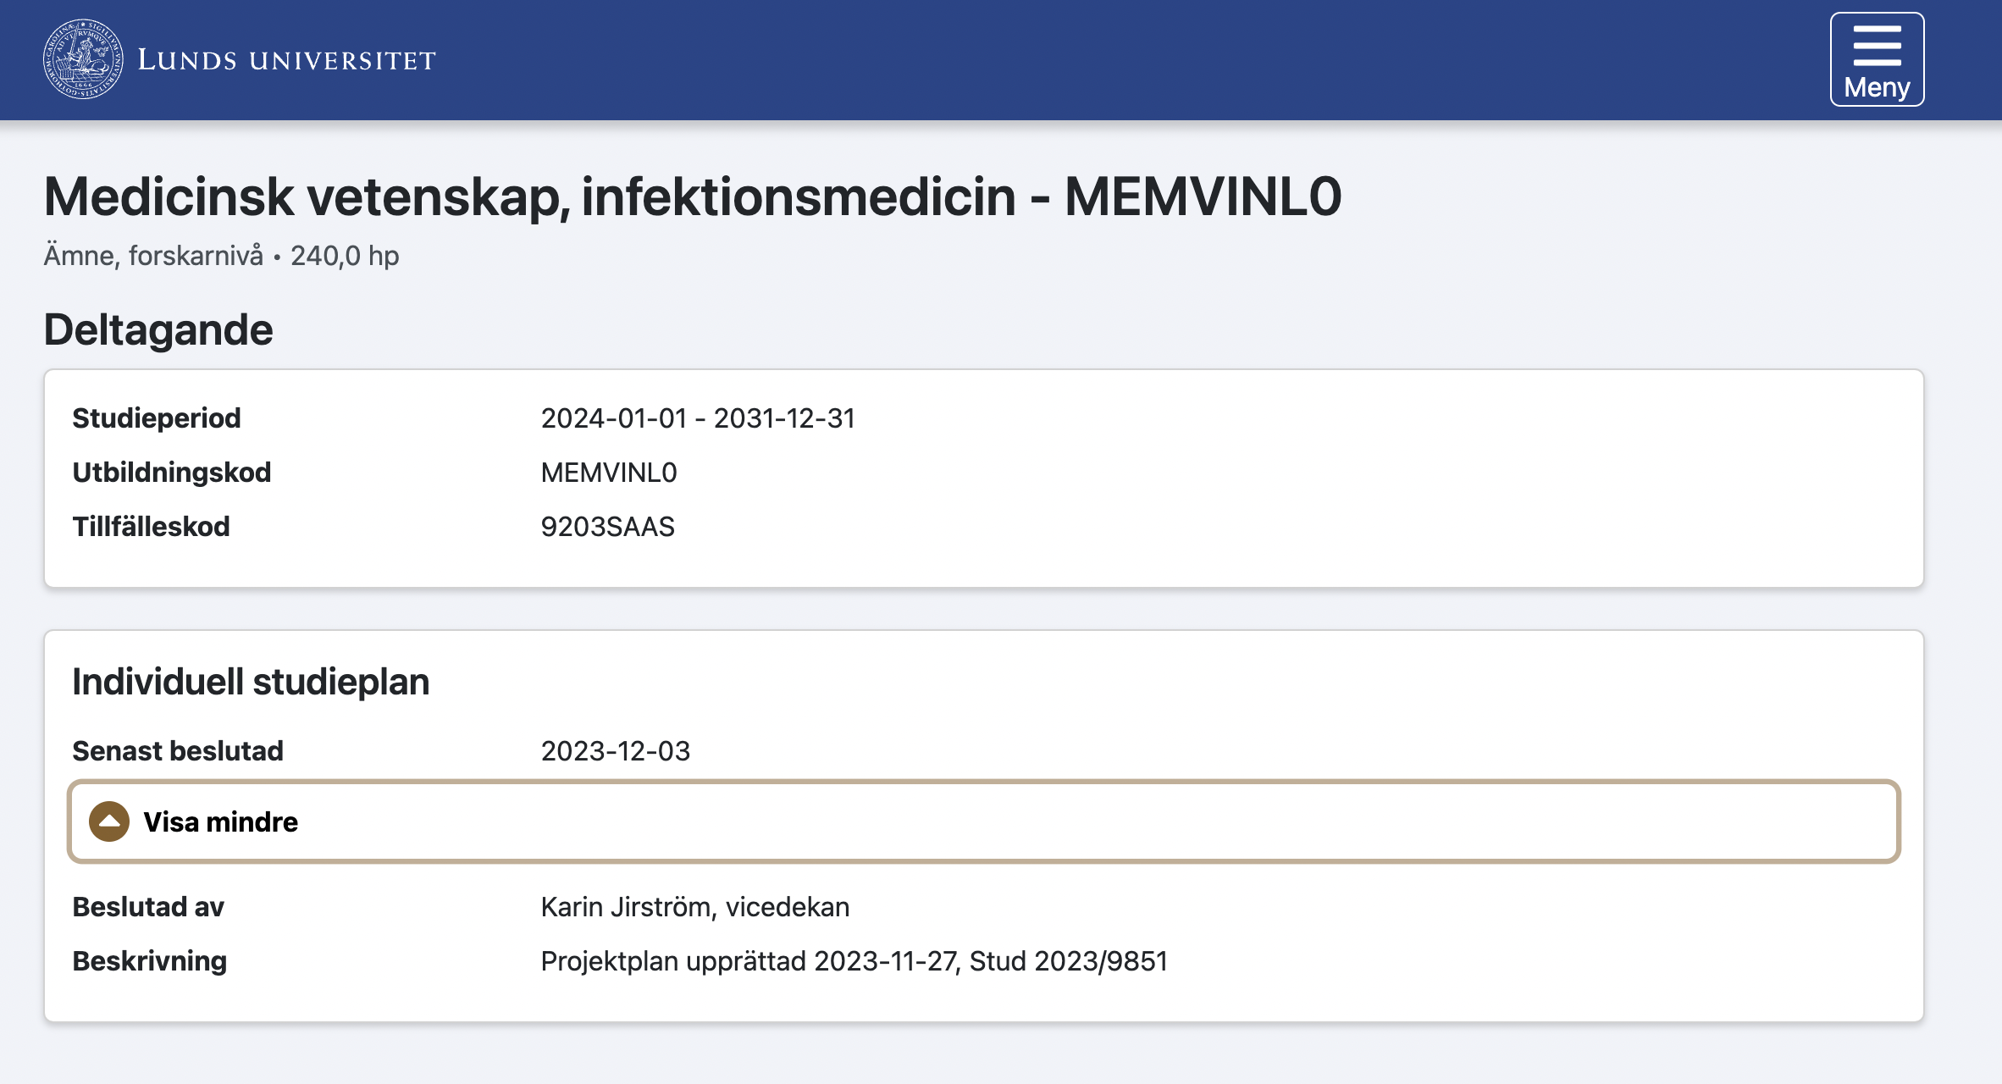The width and height of the screenshot is (2002, 1084).
Task: Click the Lunds universitet seal logo
Action: coord(83,59)
